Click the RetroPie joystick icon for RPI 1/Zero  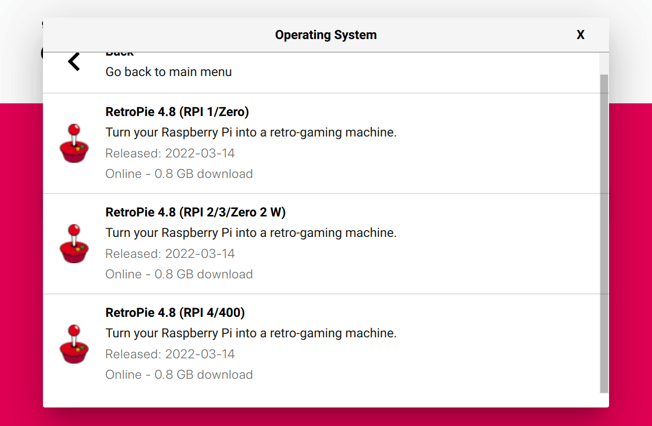pos(74,143)
